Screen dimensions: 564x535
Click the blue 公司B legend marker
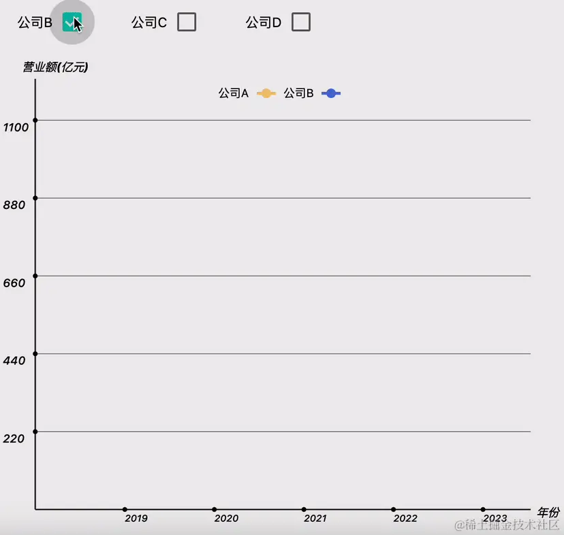point(331,93)
